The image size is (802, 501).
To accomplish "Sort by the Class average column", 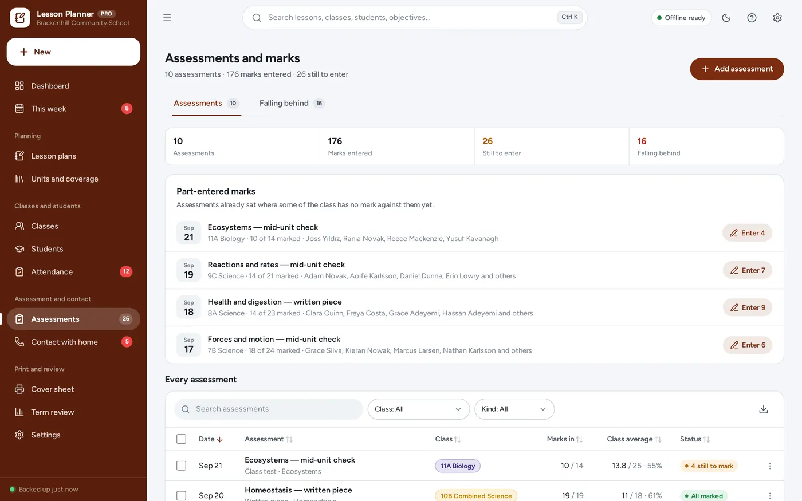I will (634, 439).
